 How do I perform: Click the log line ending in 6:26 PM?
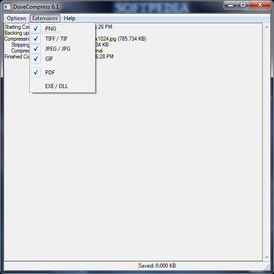58,27
